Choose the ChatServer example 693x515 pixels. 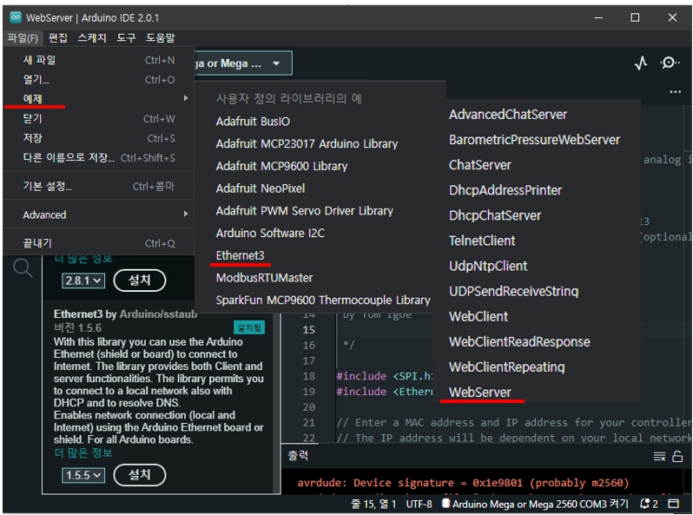[x=480, y=165]
